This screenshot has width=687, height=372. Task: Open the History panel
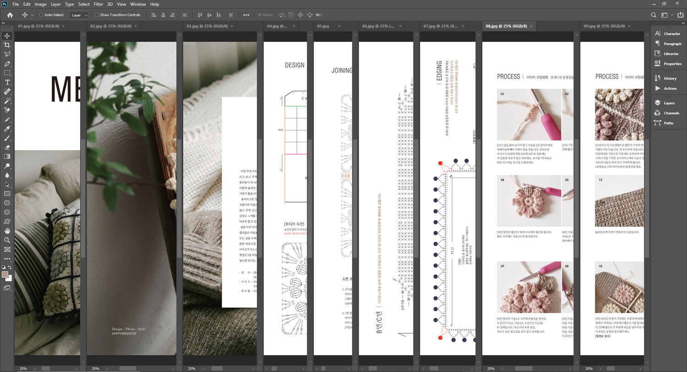[670, 78]
